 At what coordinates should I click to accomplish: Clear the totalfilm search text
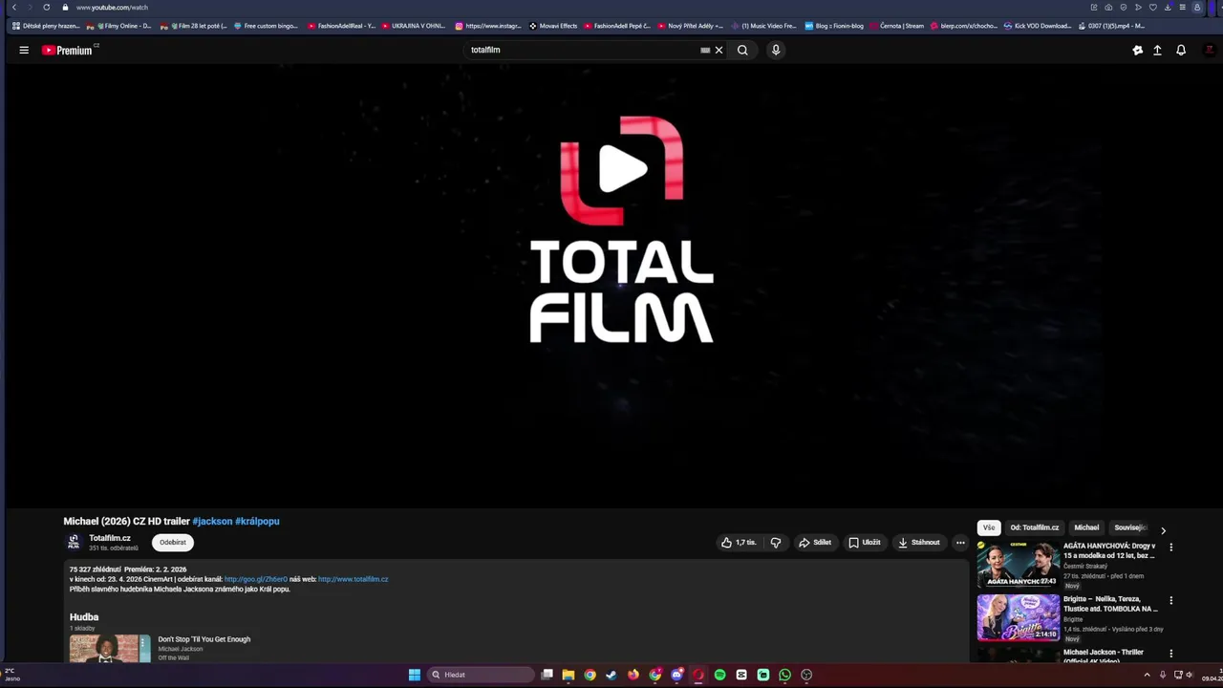point(719,50)
